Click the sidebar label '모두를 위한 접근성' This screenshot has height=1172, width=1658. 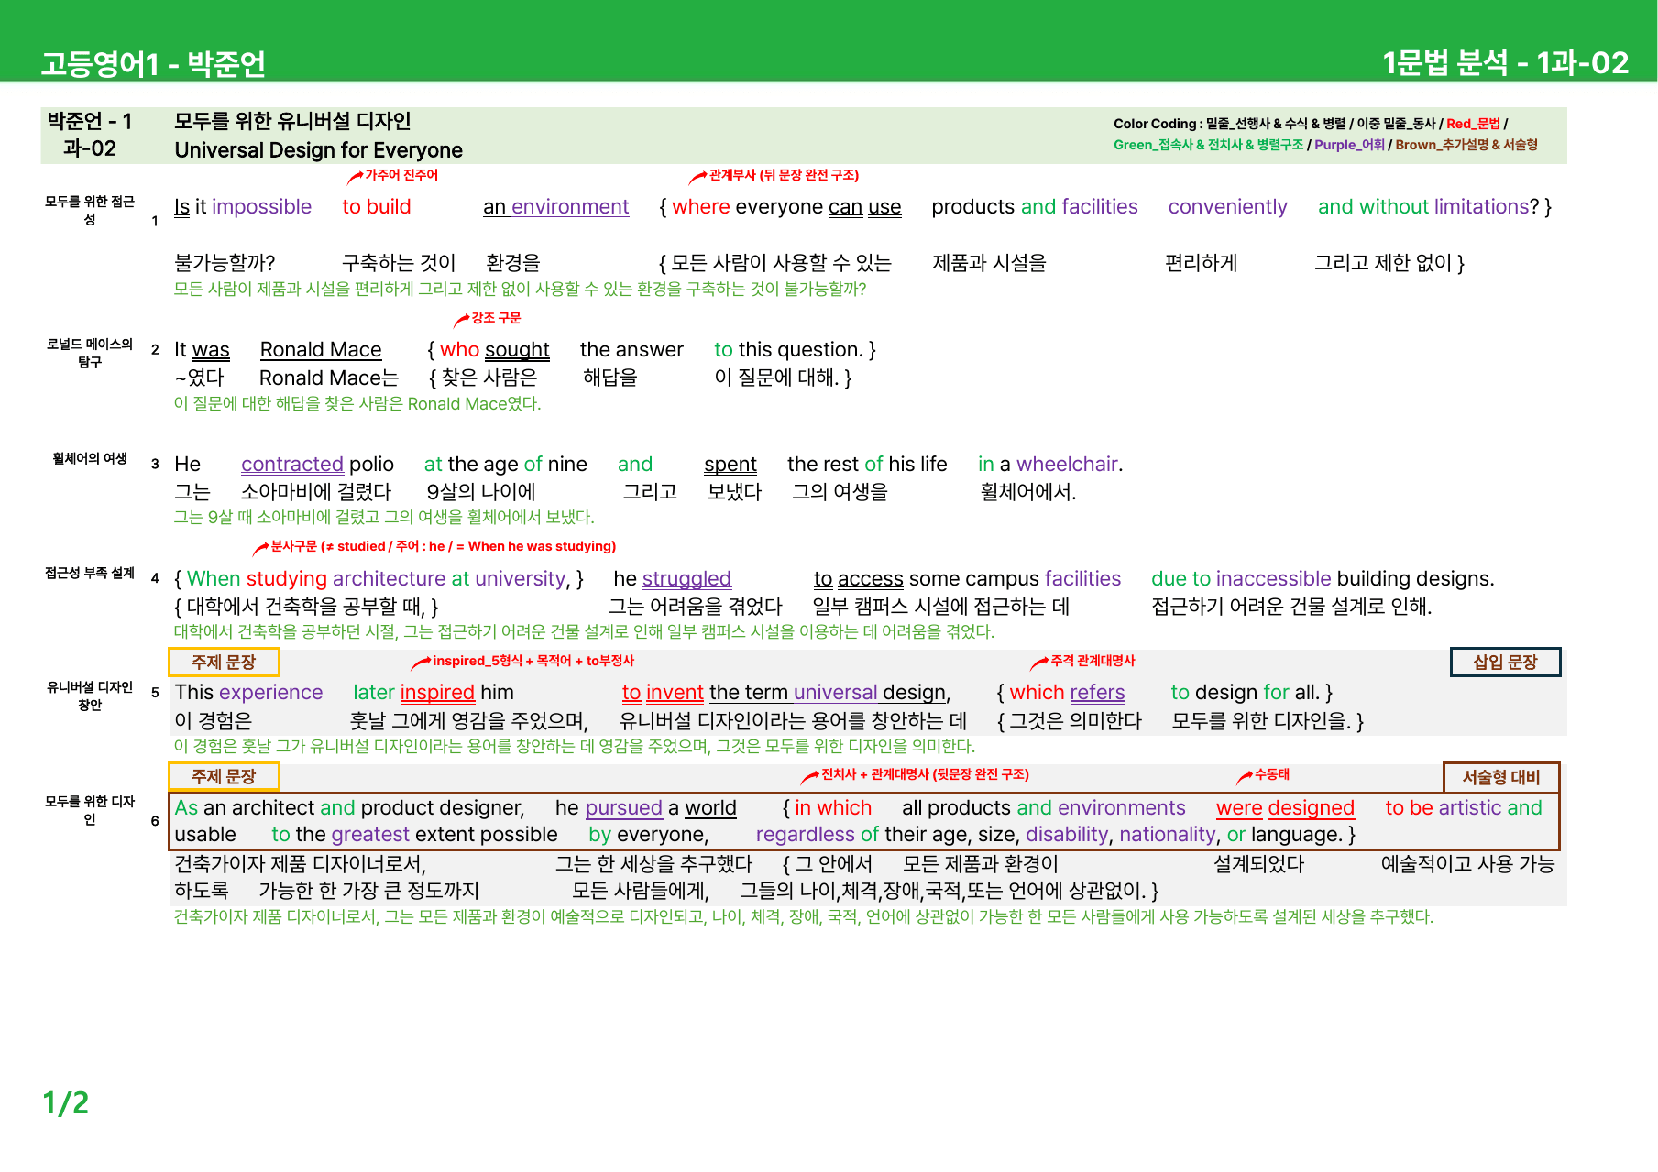pyautogui.click(x=90, y=210)
